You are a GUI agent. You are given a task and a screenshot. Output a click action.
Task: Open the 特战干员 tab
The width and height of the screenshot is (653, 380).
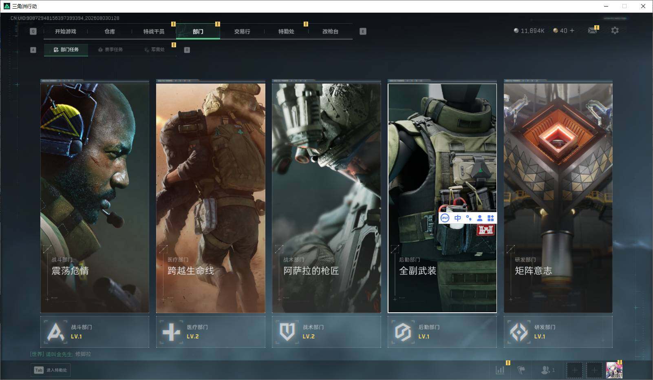(x=154, y=31)
